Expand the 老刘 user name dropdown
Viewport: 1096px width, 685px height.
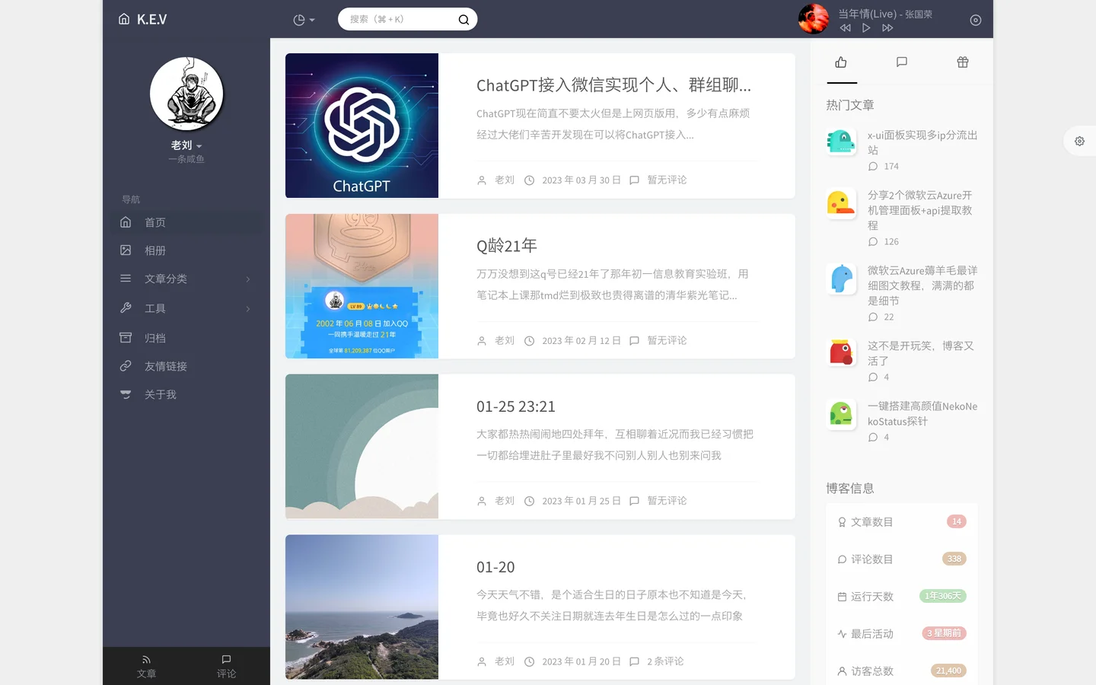[186, 145]
